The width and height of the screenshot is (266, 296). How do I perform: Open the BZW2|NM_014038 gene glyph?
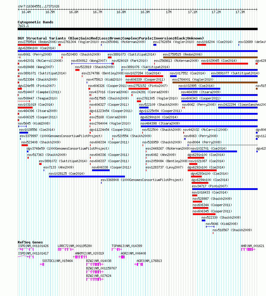click(95, 264)
